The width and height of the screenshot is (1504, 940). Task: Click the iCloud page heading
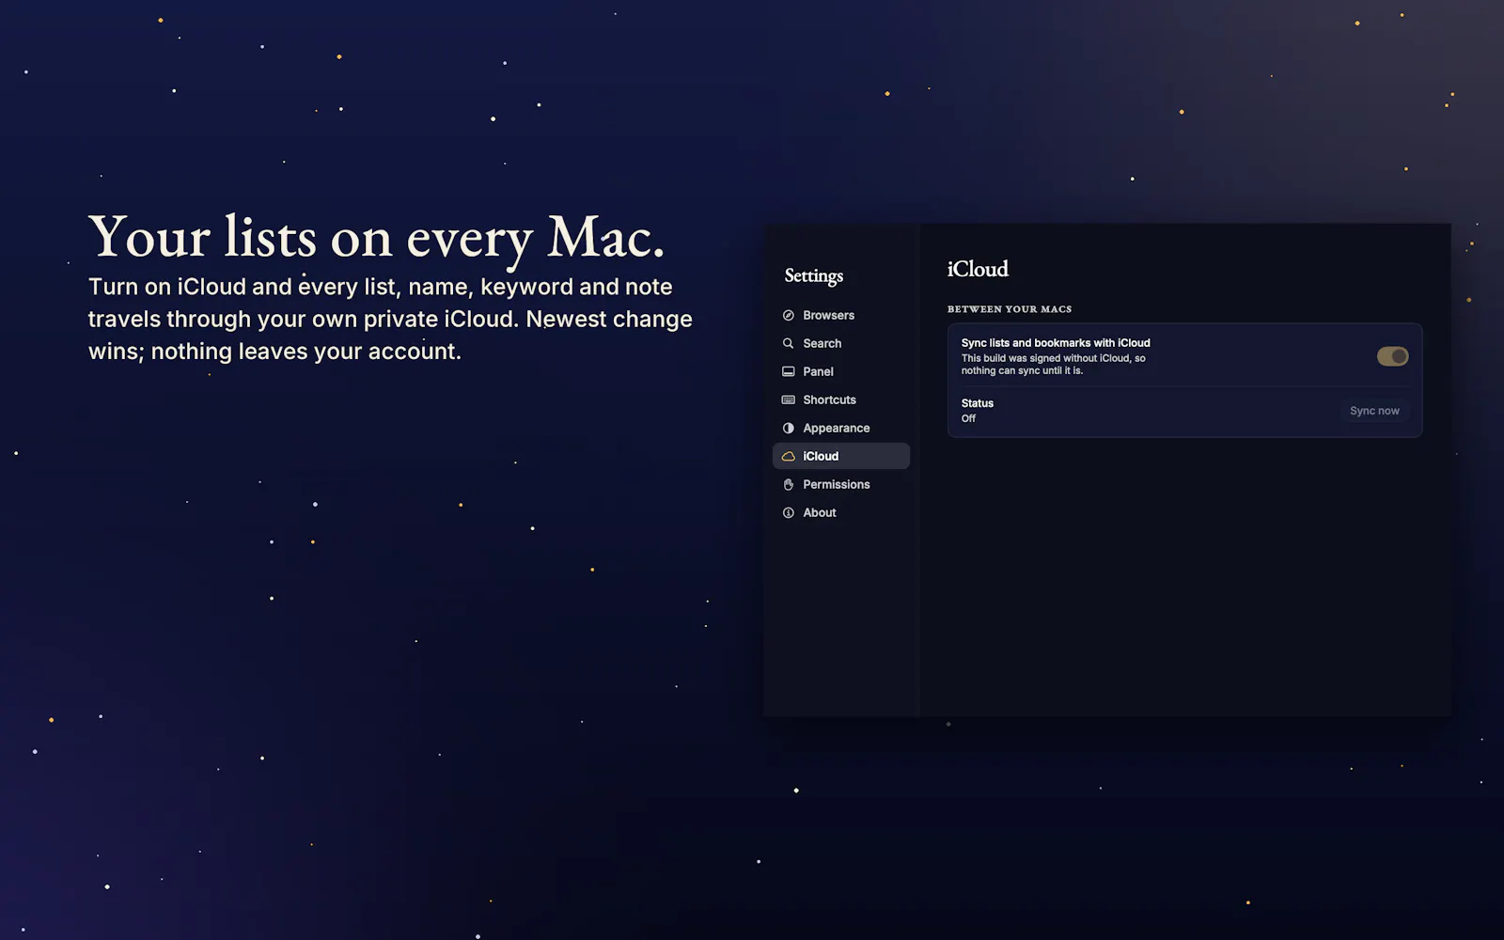click(x=978, y=269)
